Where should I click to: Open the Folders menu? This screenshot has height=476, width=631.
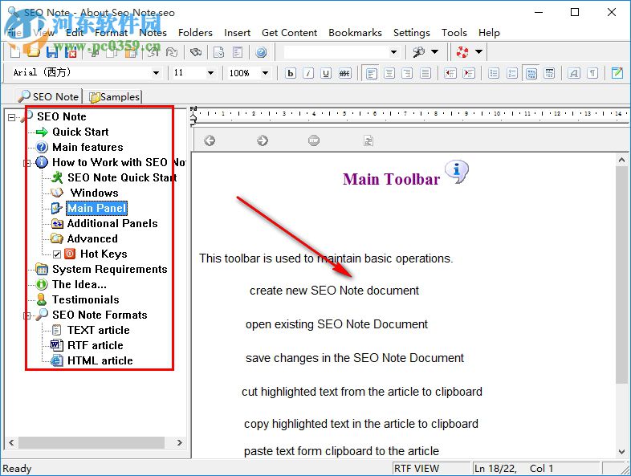195,33
